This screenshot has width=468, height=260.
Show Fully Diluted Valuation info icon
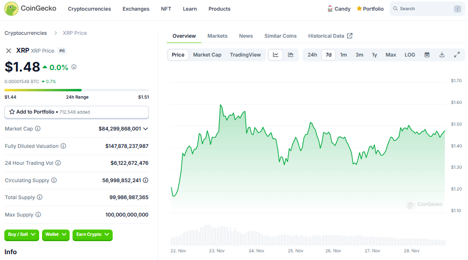pos(63,146)
